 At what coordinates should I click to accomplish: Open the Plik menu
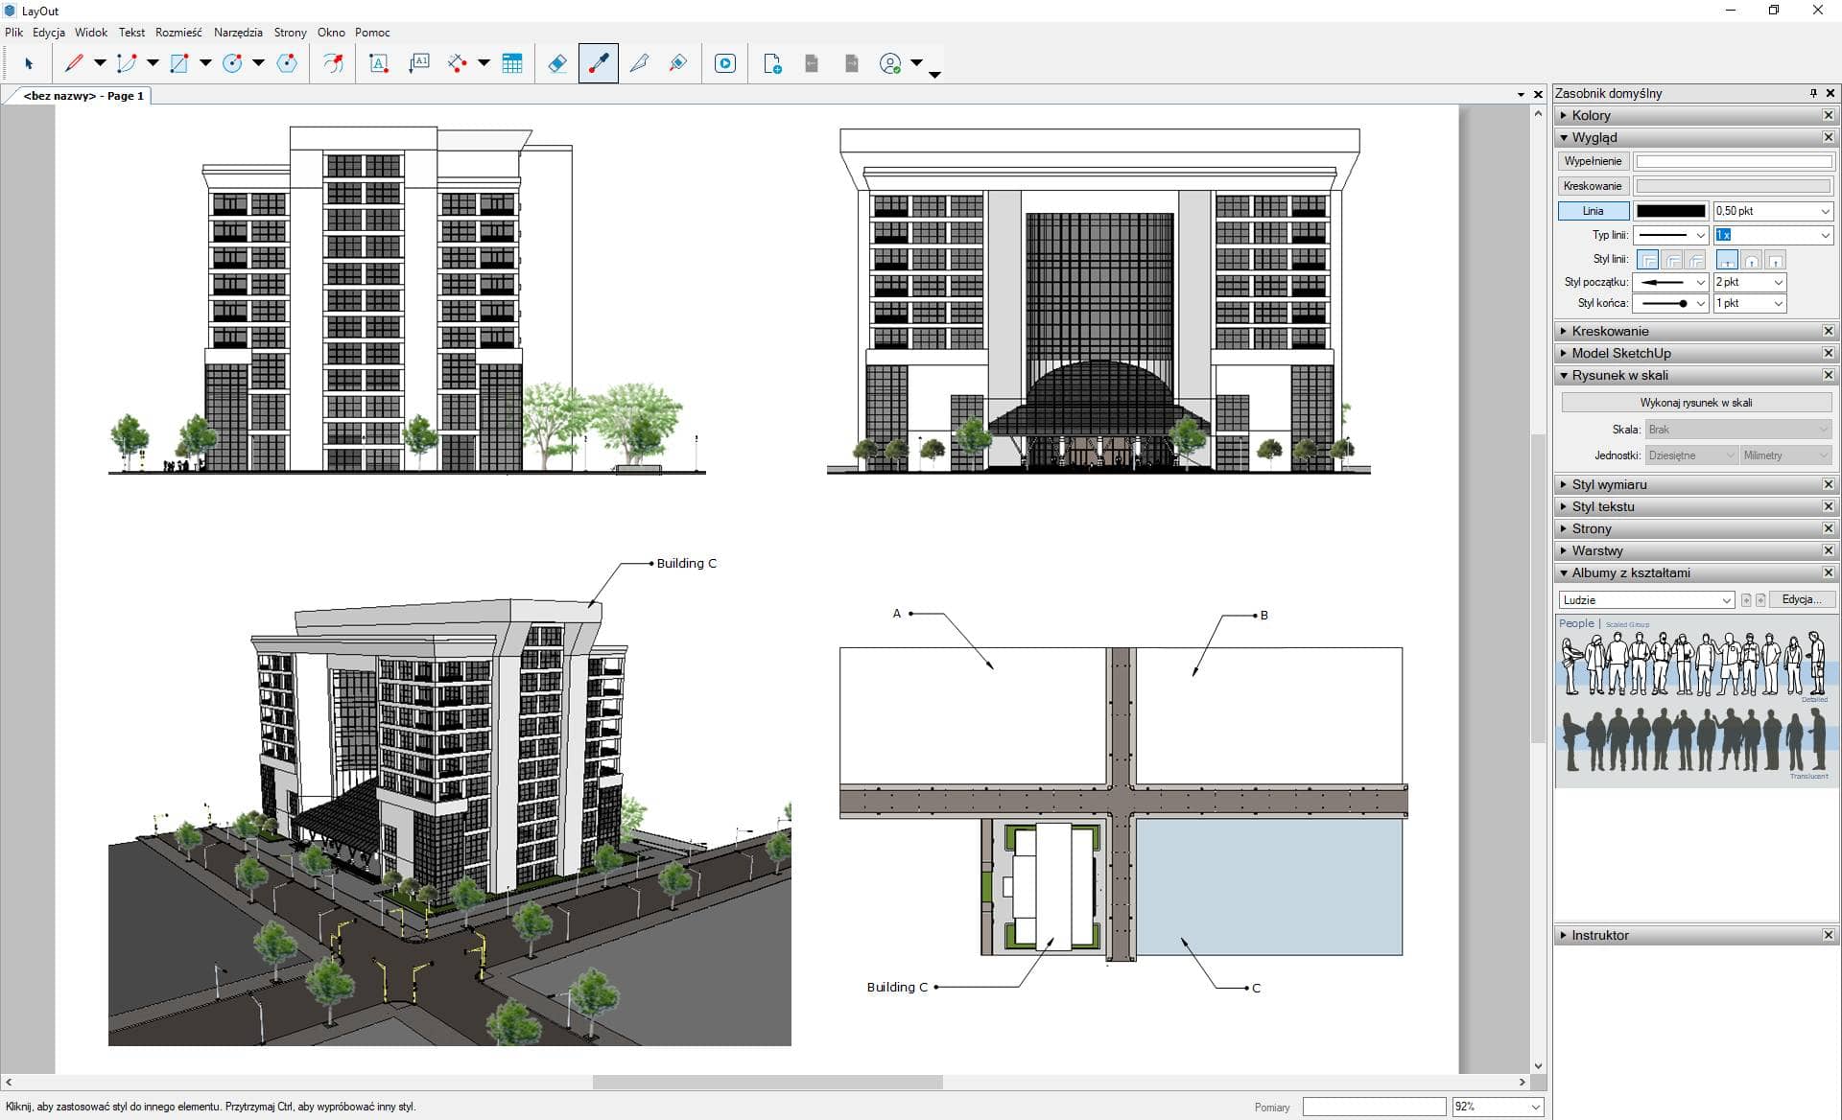(x=13, y=32)
